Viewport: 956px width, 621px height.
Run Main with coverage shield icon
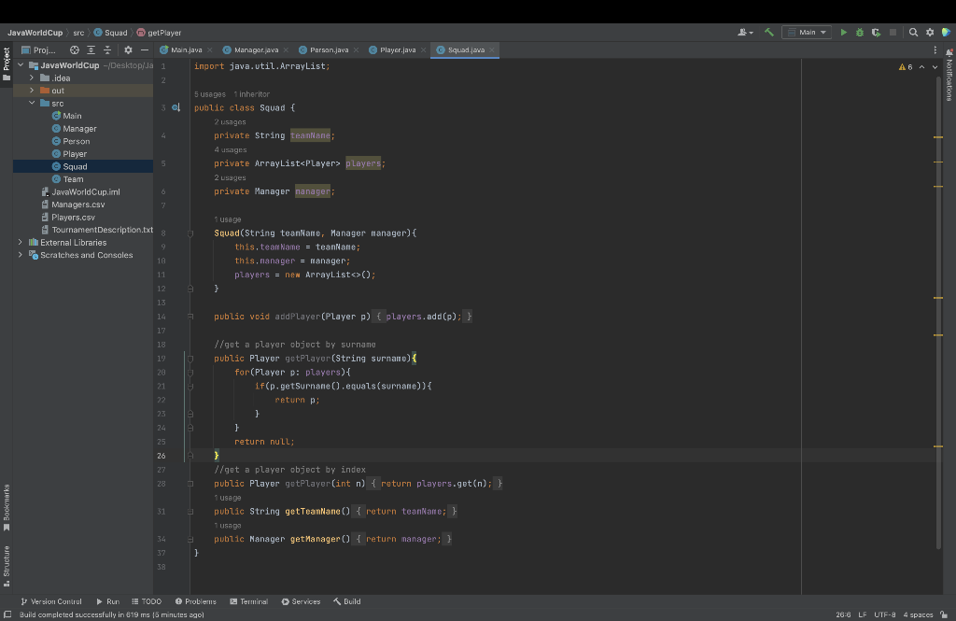point(876,33)
